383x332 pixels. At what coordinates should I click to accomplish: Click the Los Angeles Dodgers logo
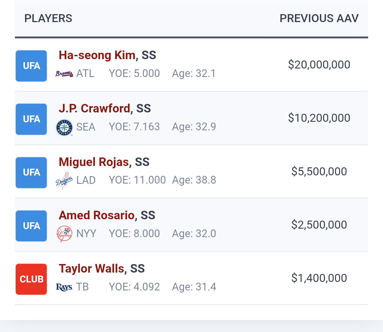pyautogui.click(x=64, y=181)
